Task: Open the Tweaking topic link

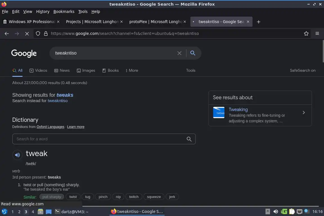Action: click(x=238, y=110)
